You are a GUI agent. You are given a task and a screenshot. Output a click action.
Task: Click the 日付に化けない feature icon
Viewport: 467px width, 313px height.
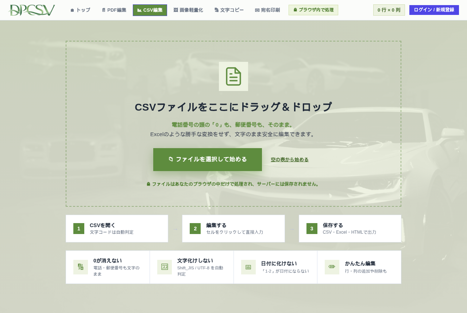coord(248,267)
